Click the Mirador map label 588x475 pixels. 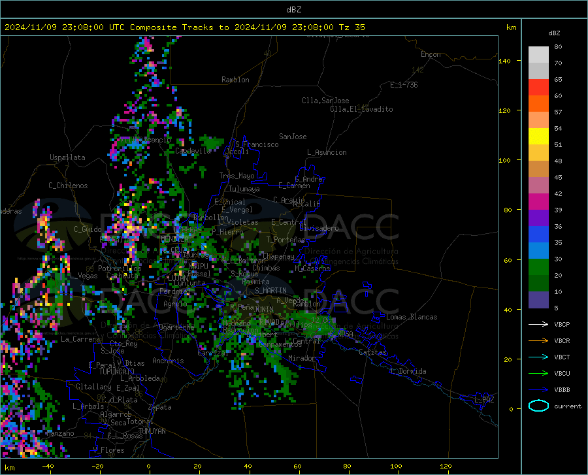tap(302, 358)
